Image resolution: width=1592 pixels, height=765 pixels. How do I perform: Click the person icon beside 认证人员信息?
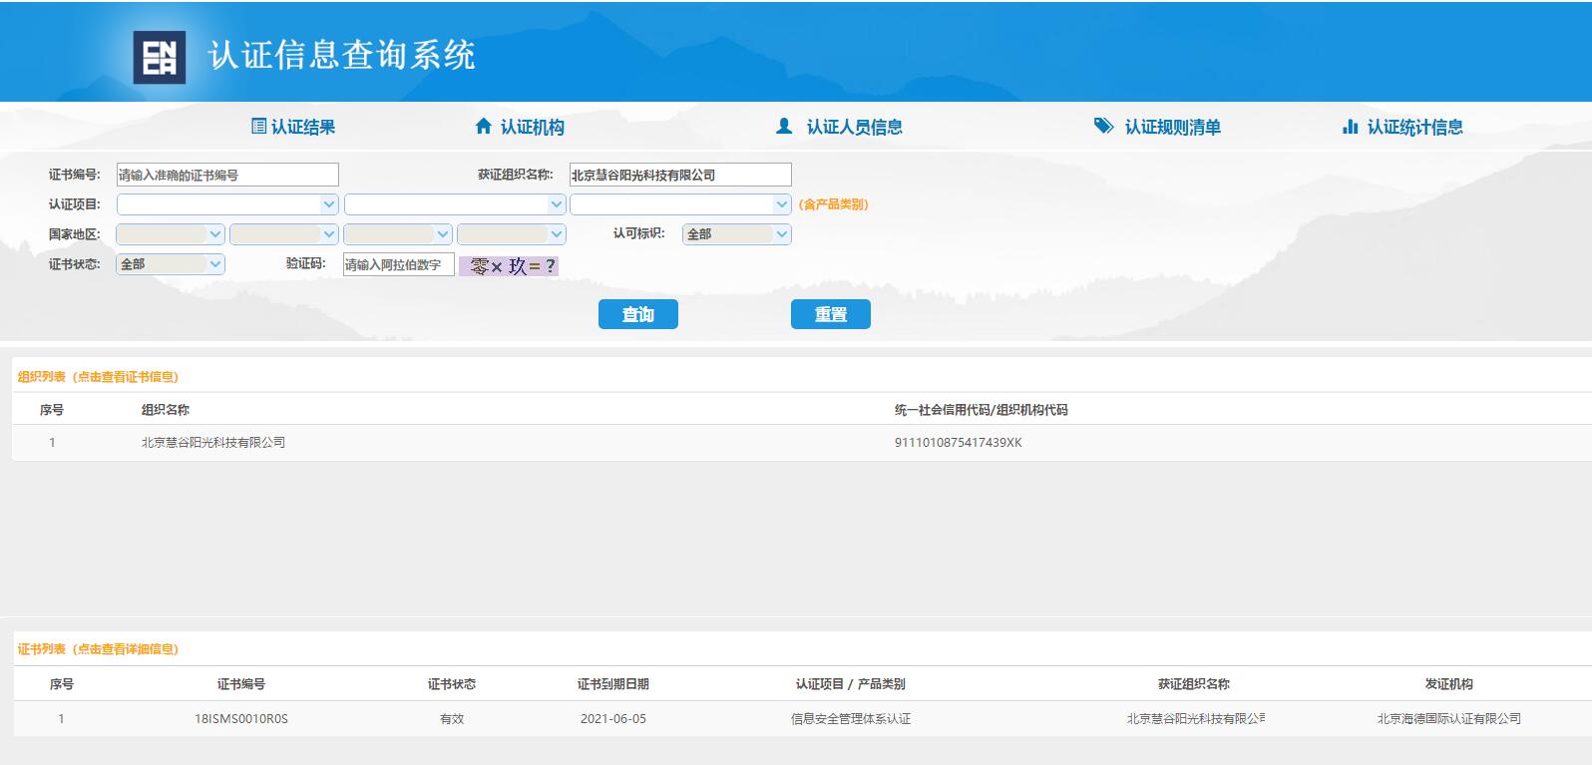click(x=784, y=127)
